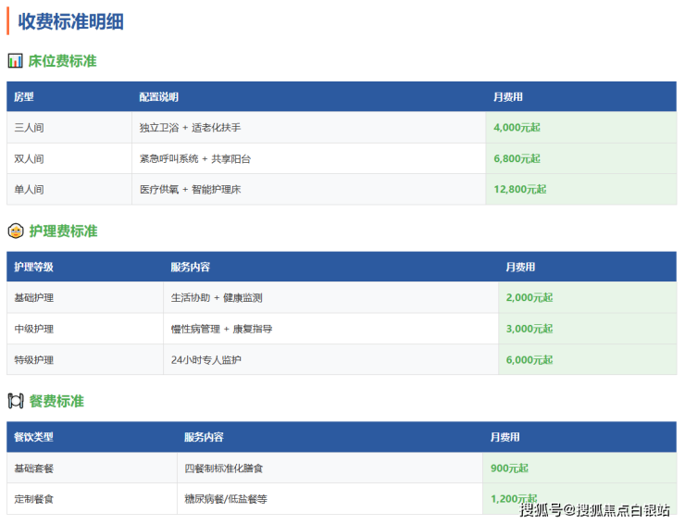Select the 三人间 room type cell
The image size is (685, 525).
point(69,128)
